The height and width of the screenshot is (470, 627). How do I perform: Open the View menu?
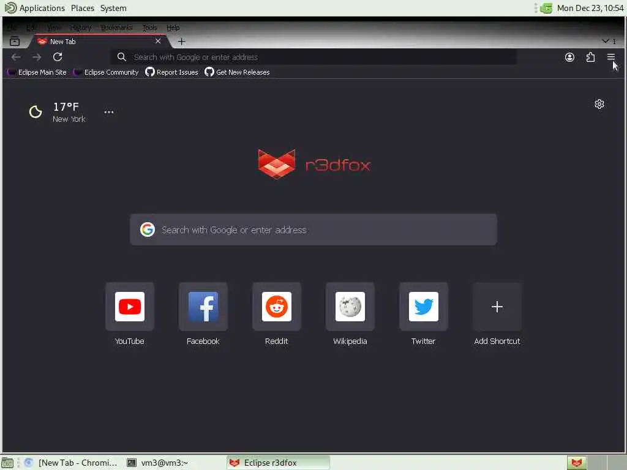pyautogui.click(x=54, y=28)
